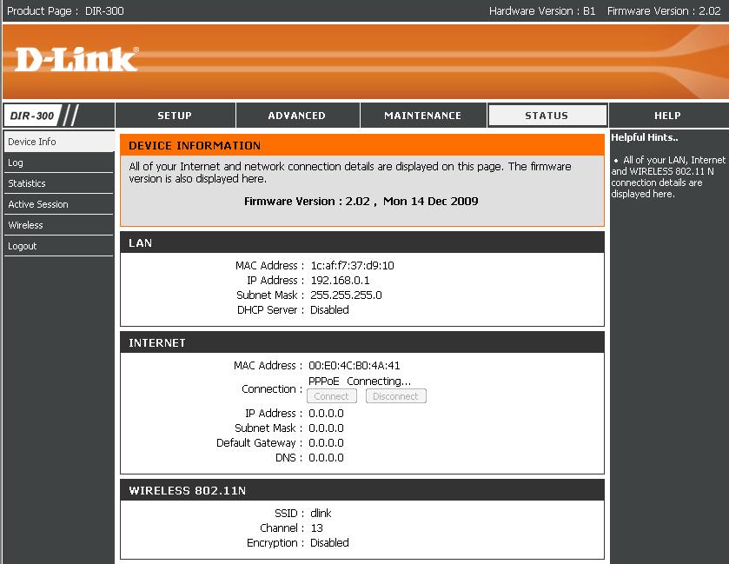Click the LAN IP address 192.168.0.1

340,280
